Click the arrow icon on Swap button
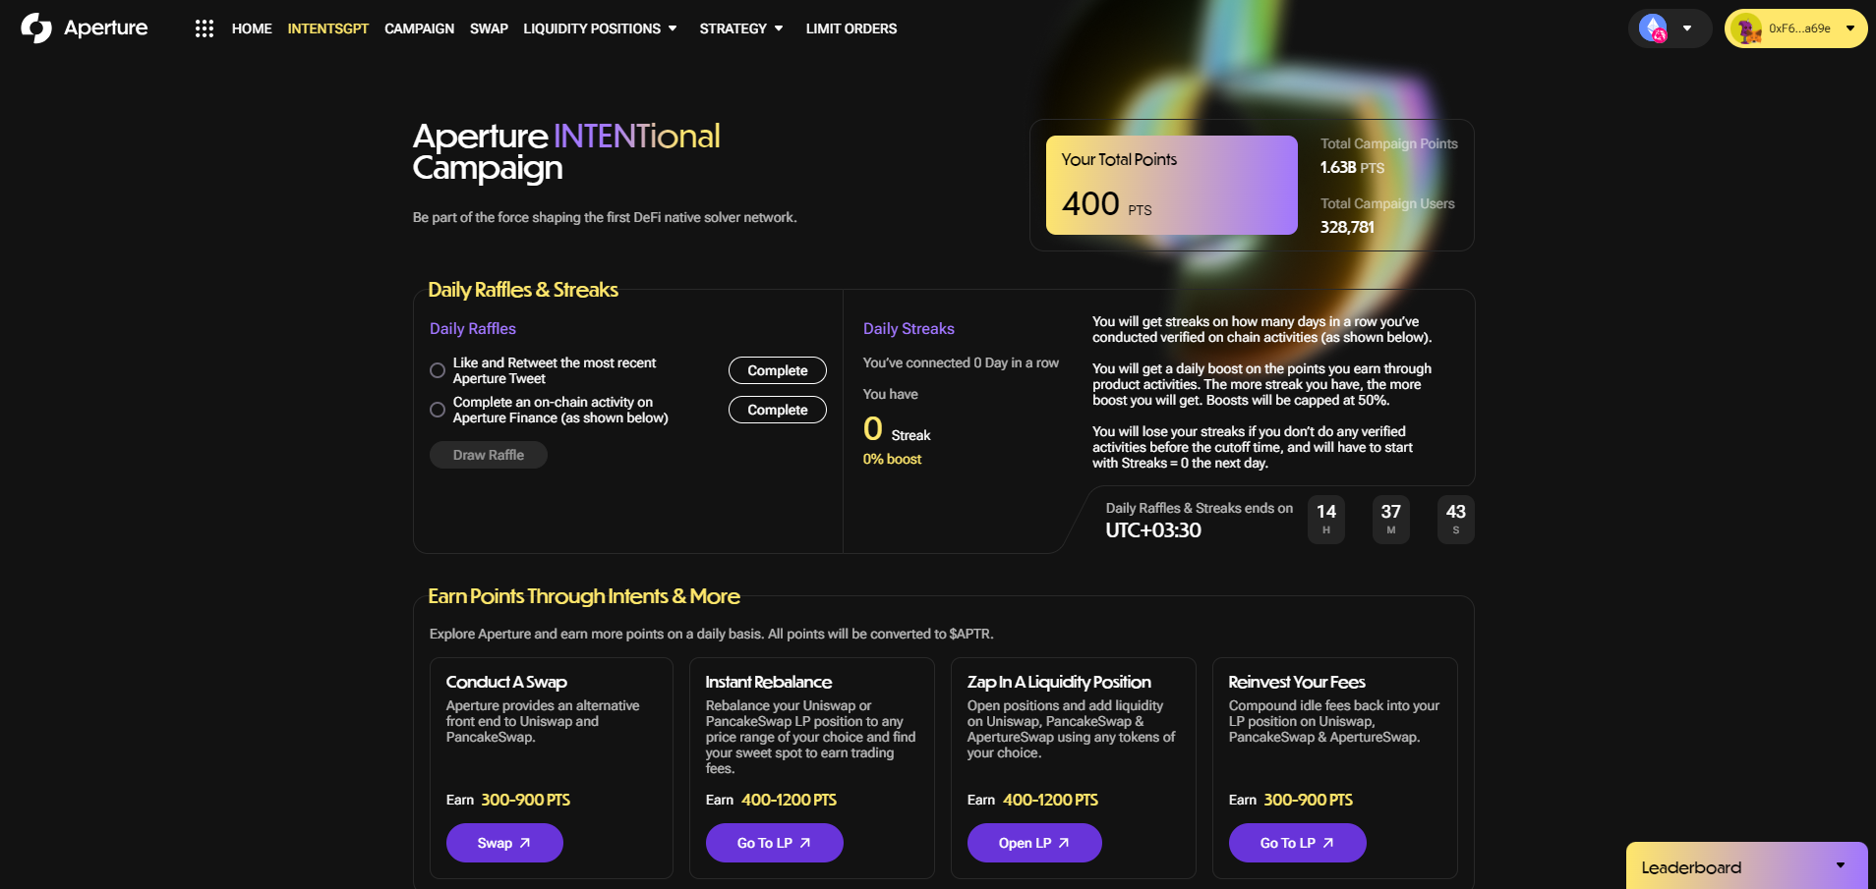 (525, 843)
